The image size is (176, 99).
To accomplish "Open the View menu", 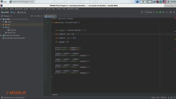I will click(12, 9).
